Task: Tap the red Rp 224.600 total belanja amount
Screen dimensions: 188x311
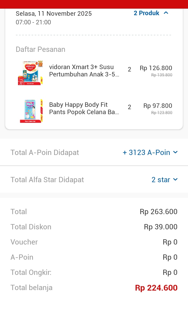Action: (156, 288)
